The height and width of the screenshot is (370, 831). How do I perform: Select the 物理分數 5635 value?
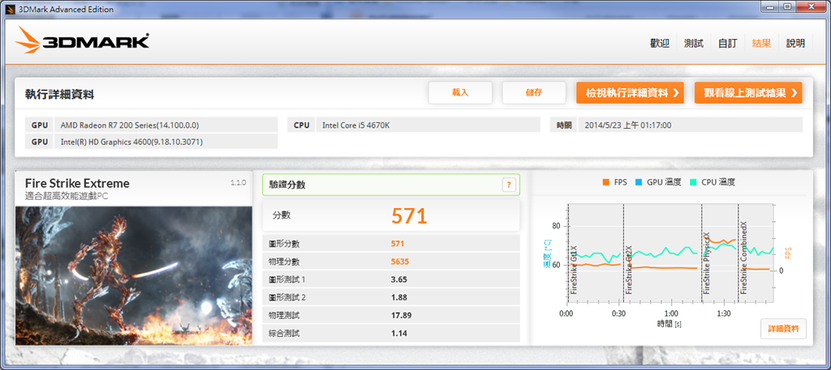[x=399, y=262]
